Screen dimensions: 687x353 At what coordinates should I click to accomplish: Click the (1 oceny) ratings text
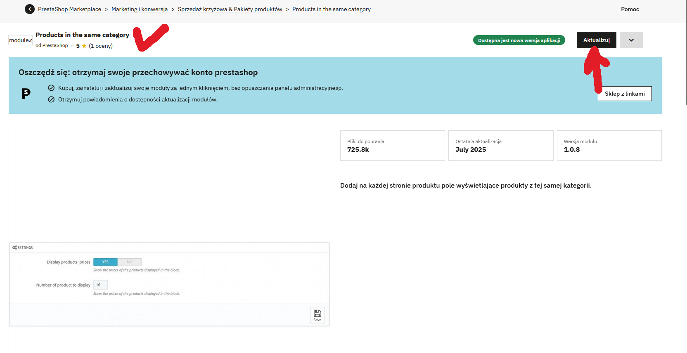tap(101, 46)
